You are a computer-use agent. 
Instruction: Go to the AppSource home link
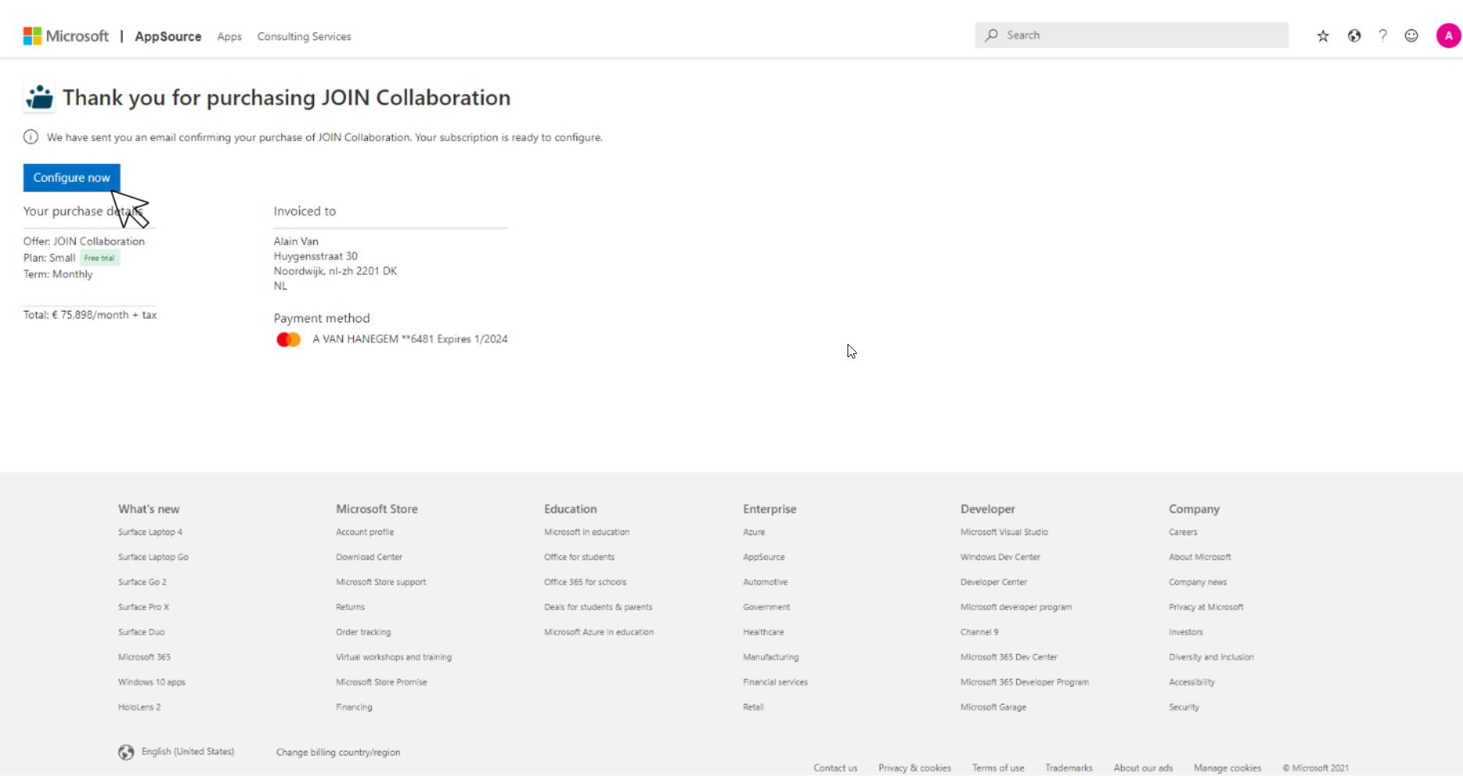(x=168, y=37)
